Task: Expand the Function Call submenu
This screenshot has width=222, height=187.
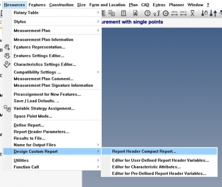Action: (98, 167)
